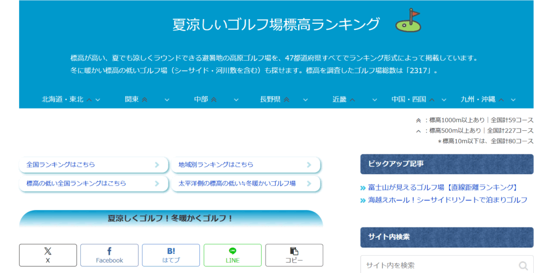This screenshot has width=556, height=273.
Task: Open 地域別ランキングはこちら link
Action: 216,165
